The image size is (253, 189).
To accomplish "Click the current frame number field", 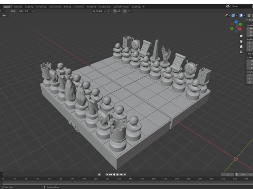I will (x=227, y=174).
